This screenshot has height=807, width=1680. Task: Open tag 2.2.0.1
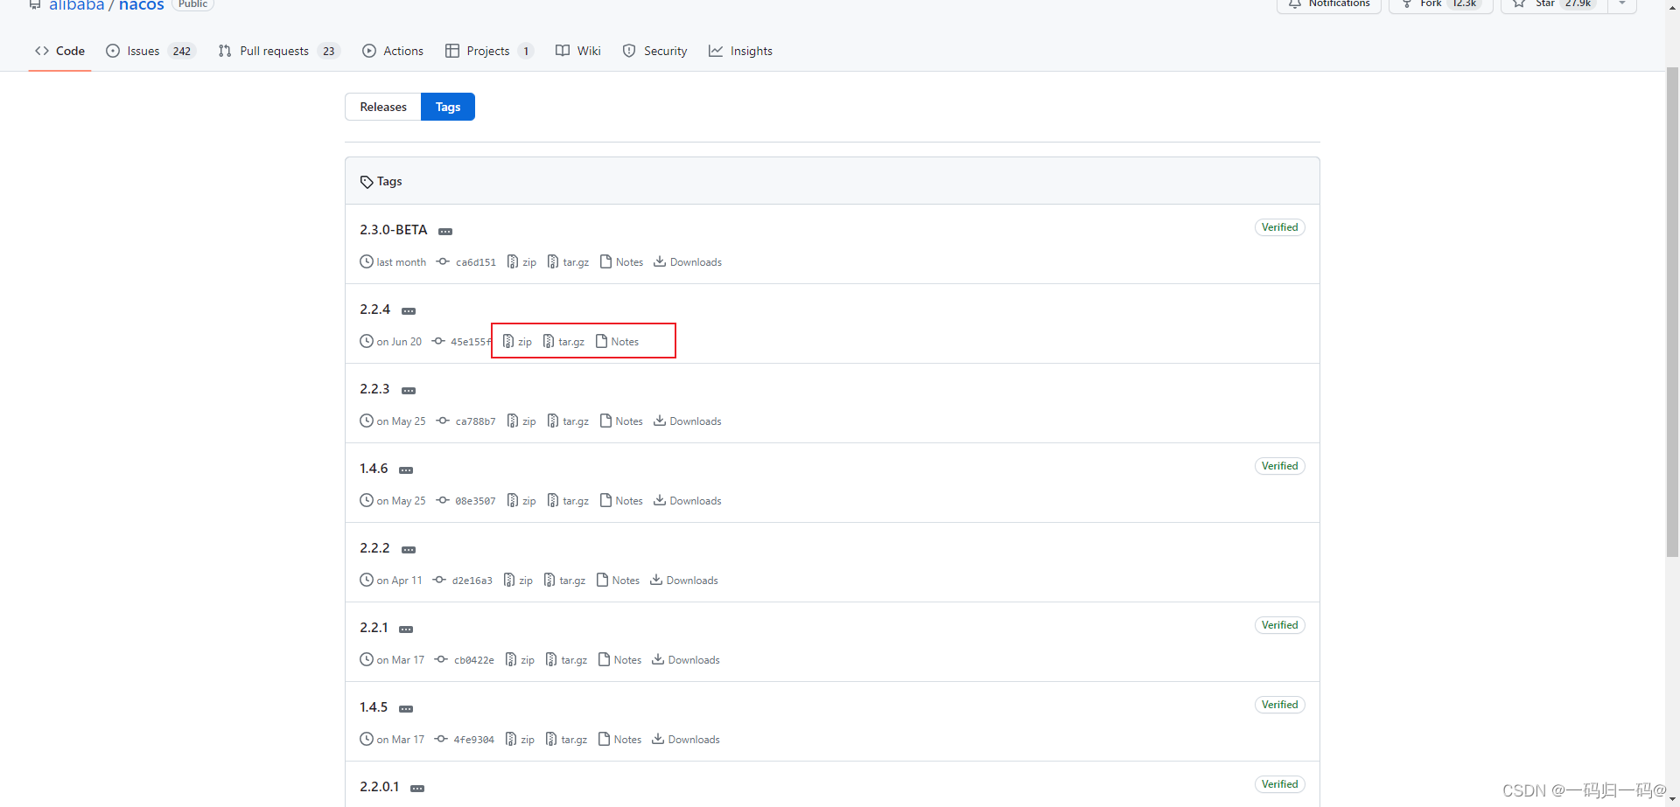pyautogui.click(x=379, y=786)
